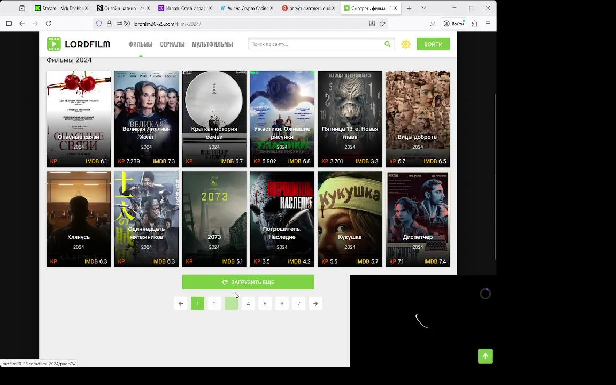This screenshot has height=385, width=616.
Task: Click the green scroll-to-top arrow button
Action: [x=485, y=356]
